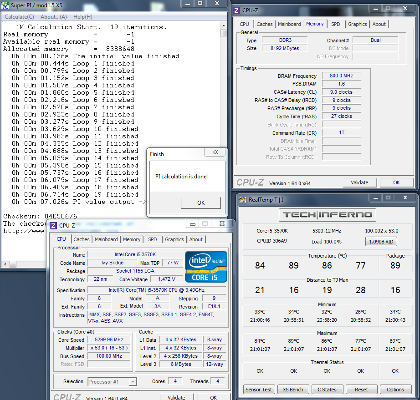Click the Intel Core i5 logo in CPU-Z

(206, 267)
